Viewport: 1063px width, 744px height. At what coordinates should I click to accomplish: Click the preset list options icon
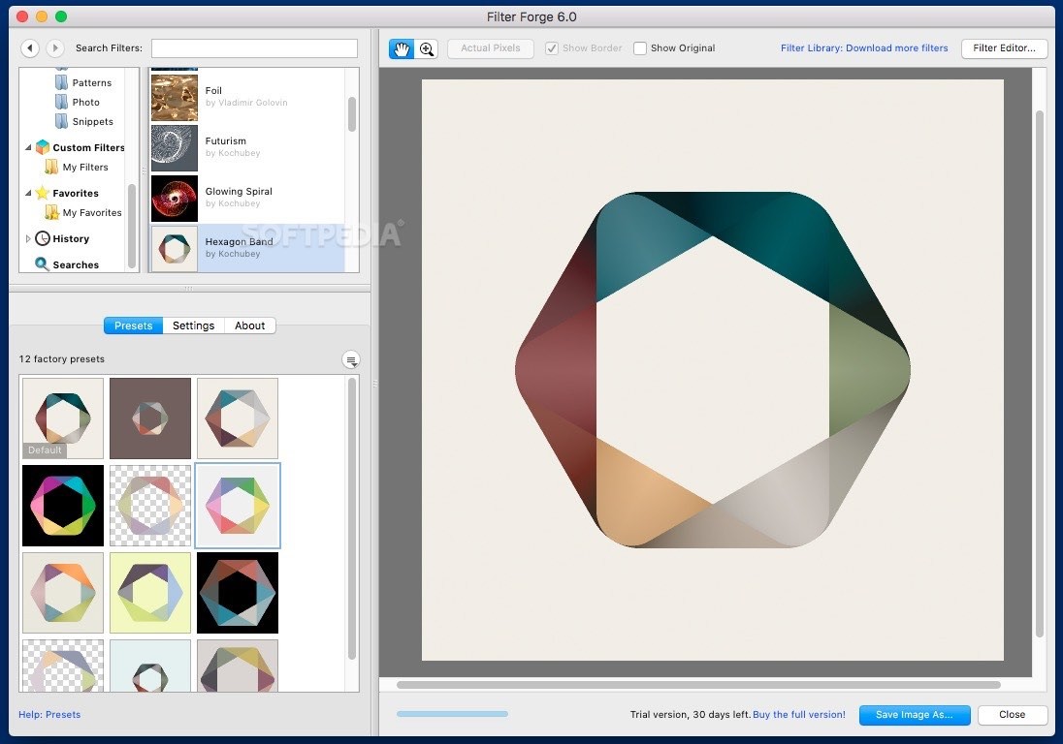(x=350, y=358)
